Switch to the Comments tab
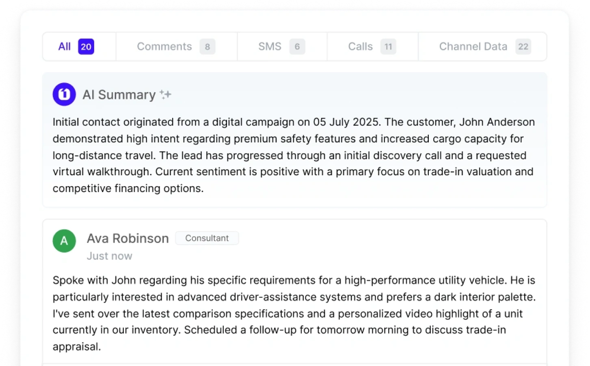Viewport: 590px width, 366px height. (x=164, y=46)
